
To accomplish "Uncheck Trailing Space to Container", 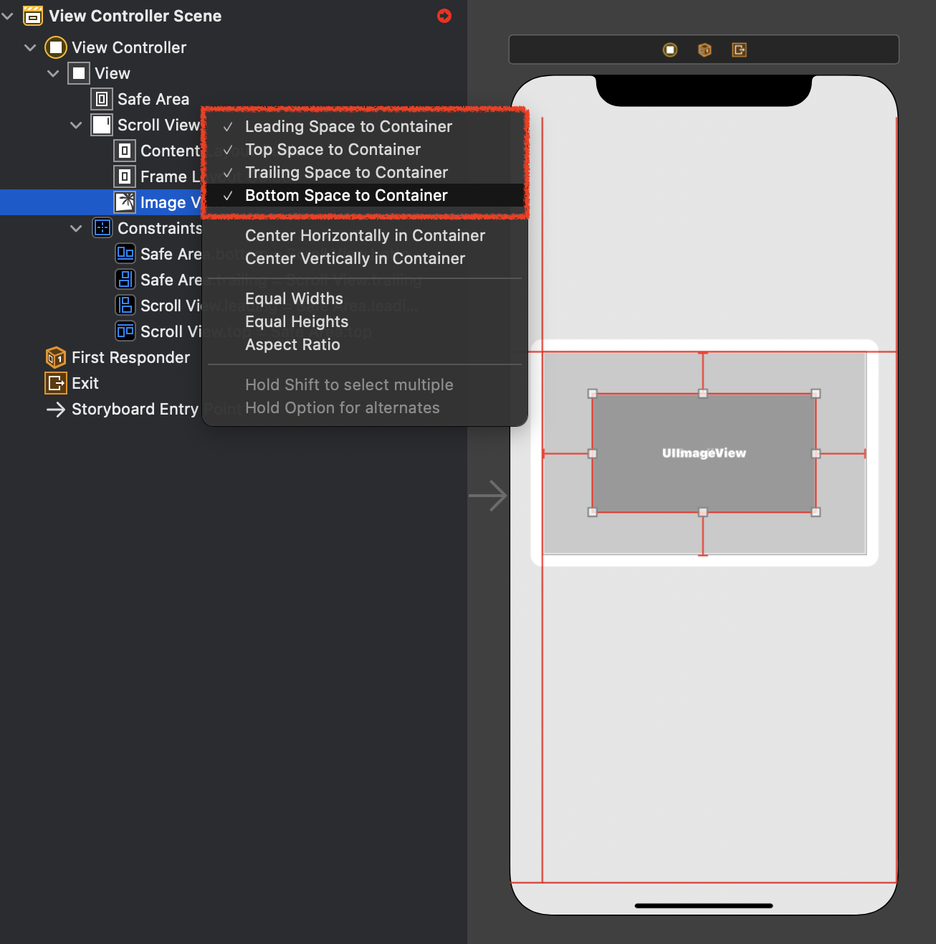I will tap(366, 172).
